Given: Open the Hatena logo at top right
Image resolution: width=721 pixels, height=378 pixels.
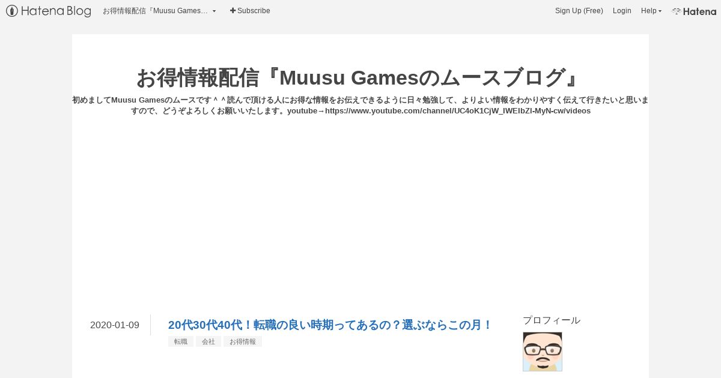Looking at the screenshot, I should (x=693, y=11).
